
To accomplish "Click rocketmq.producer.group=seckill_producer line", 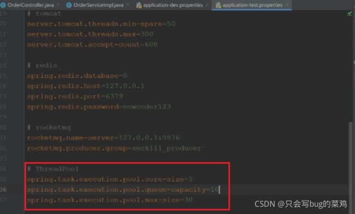I will tap(114, 148).
